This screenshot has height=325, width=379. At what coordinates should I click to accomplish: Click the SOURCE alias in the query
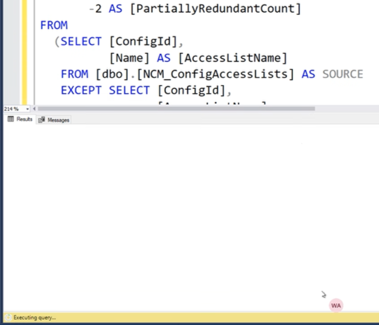[342, 74]
